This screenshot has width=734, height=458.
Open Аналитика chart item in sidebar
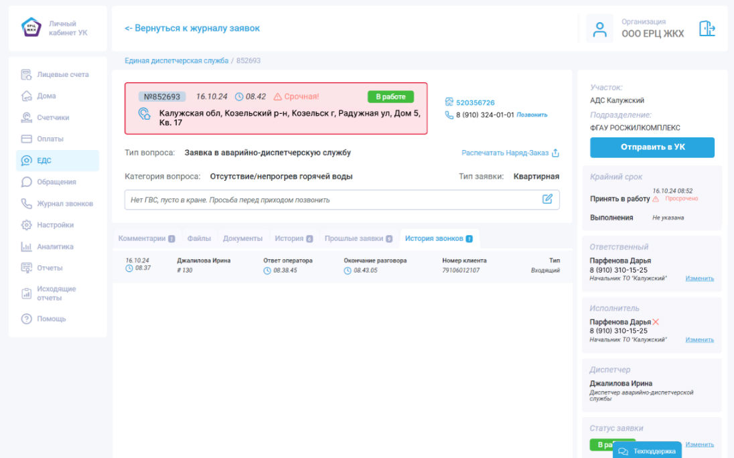[x=55, y=246]
